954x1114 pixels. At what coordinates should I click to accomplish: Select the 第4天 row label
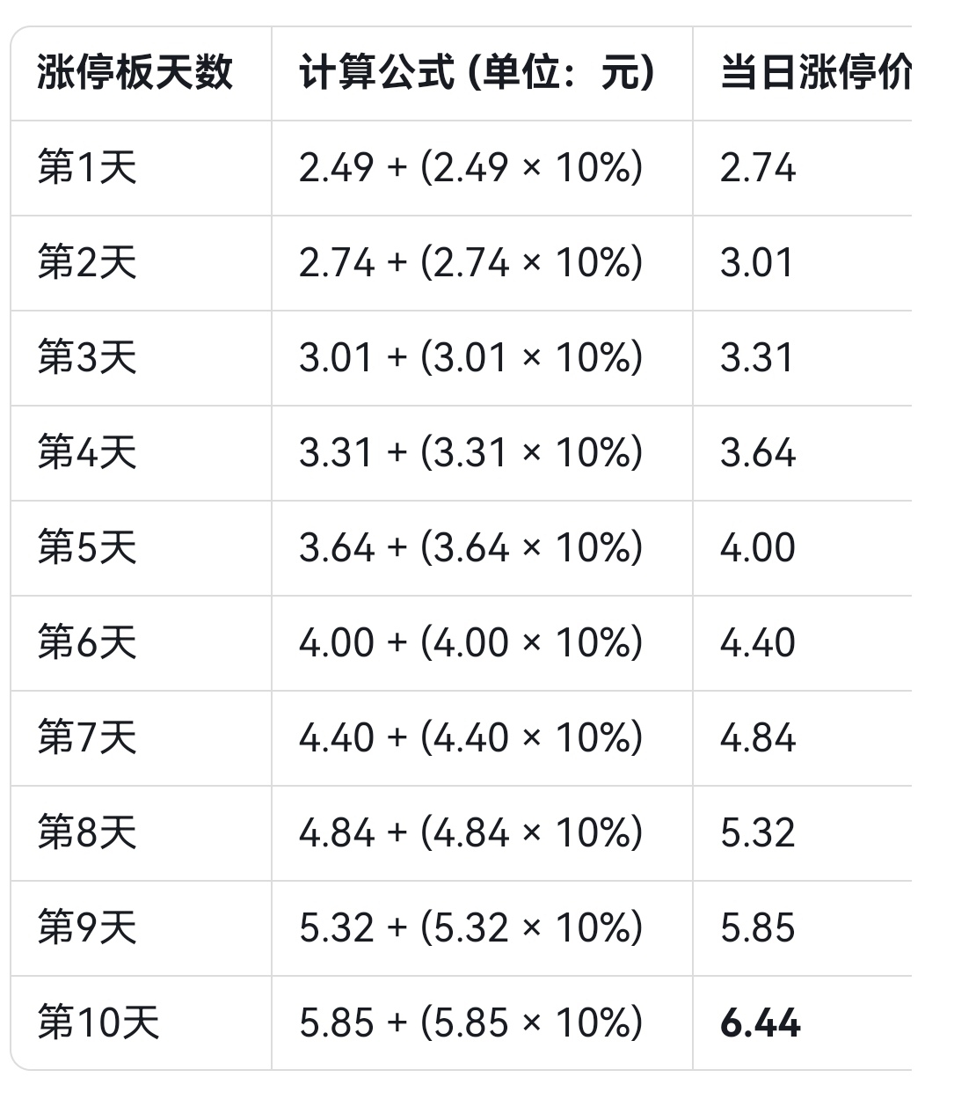[87, 453]
